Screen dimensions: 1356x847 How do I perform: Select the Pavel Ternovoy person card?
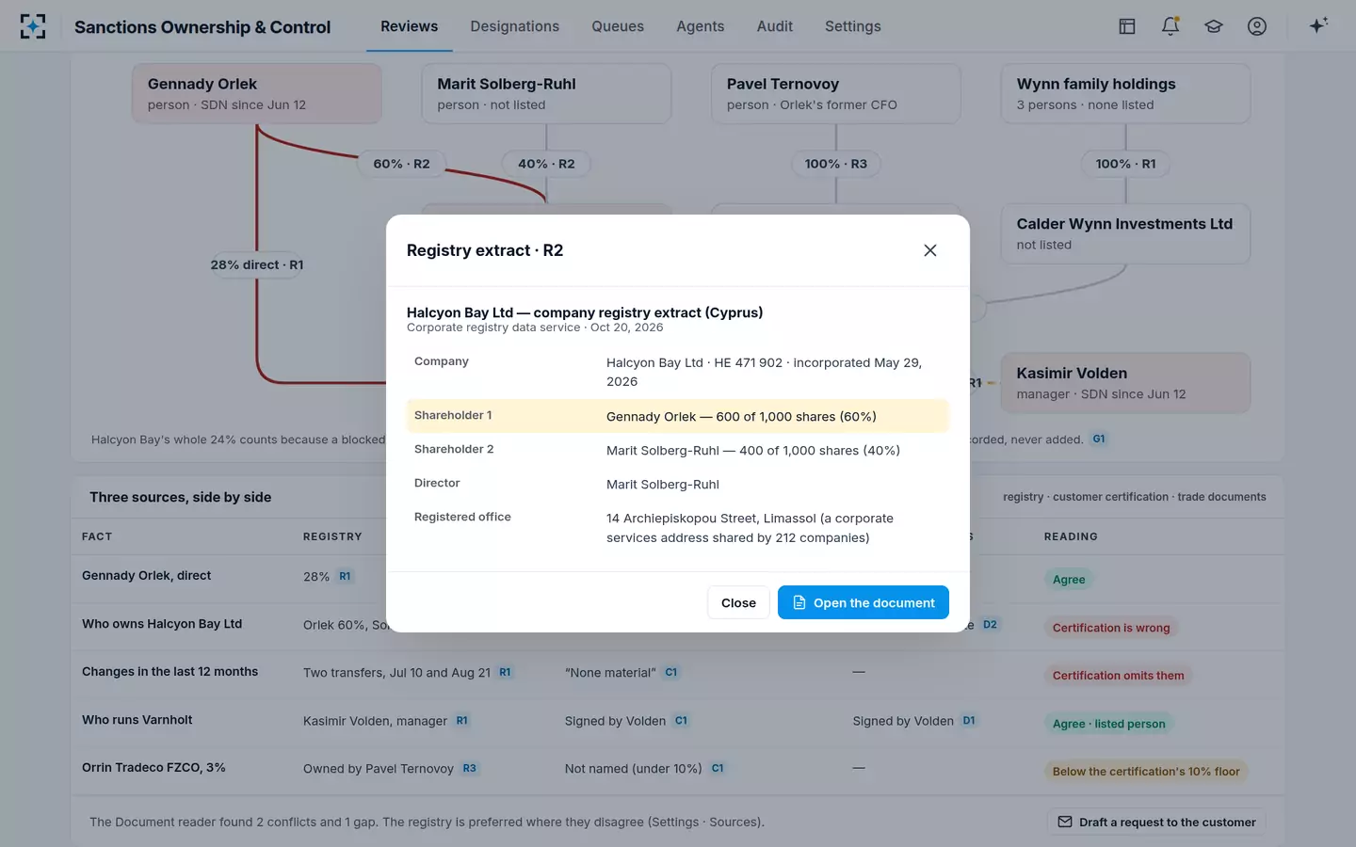[836, 93]
